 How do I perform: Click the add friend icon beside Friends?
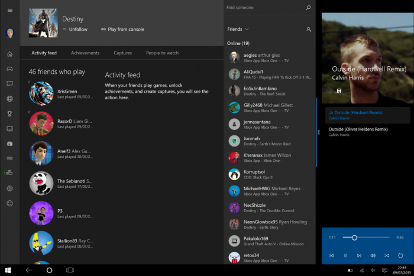(x=309, y=29)
